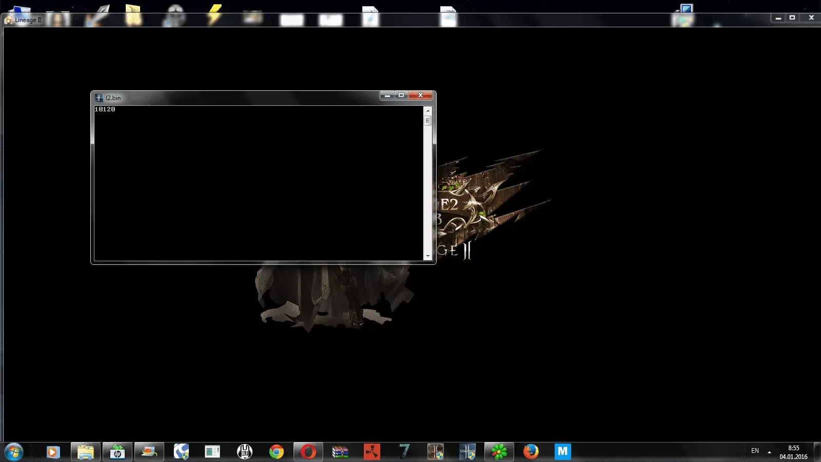821x462 pixels.
Task: Click the l2.bin vertical scrollbar thumb
Action: coord(427,121)
